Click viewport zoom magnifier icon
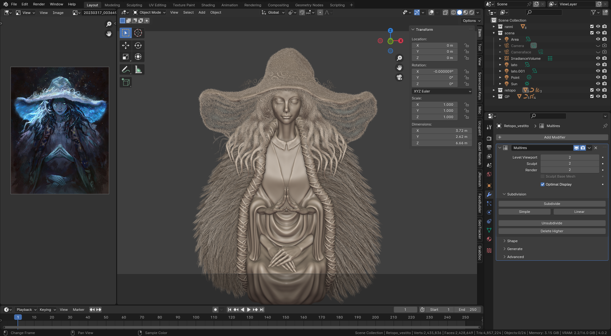Screen dimensions: 611x336 (399, 58)
